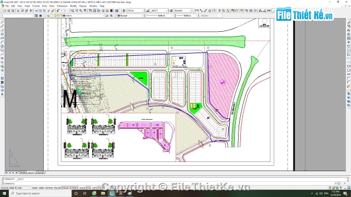Select the Center Mark dimension tool
The image size is (351, 197).
tap(255, 10)
